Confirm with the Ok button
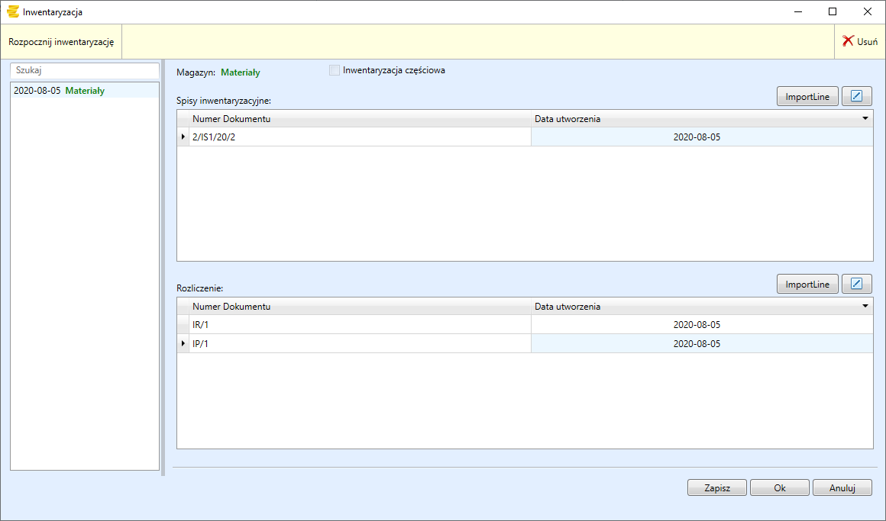 [x=779, y=488]
